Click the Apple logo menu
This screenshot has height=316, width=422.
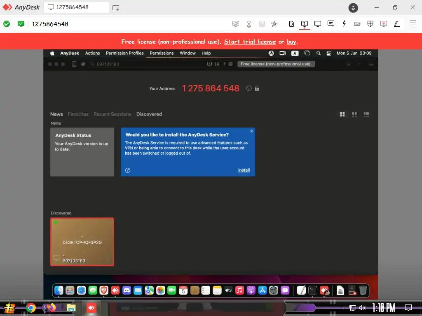52,53
